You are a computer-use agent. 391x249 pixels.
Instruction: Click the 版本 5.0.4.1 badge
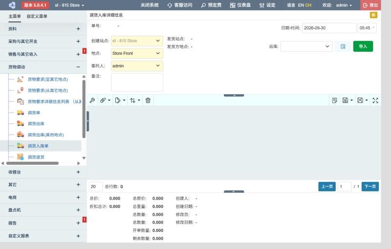point(35,5)
